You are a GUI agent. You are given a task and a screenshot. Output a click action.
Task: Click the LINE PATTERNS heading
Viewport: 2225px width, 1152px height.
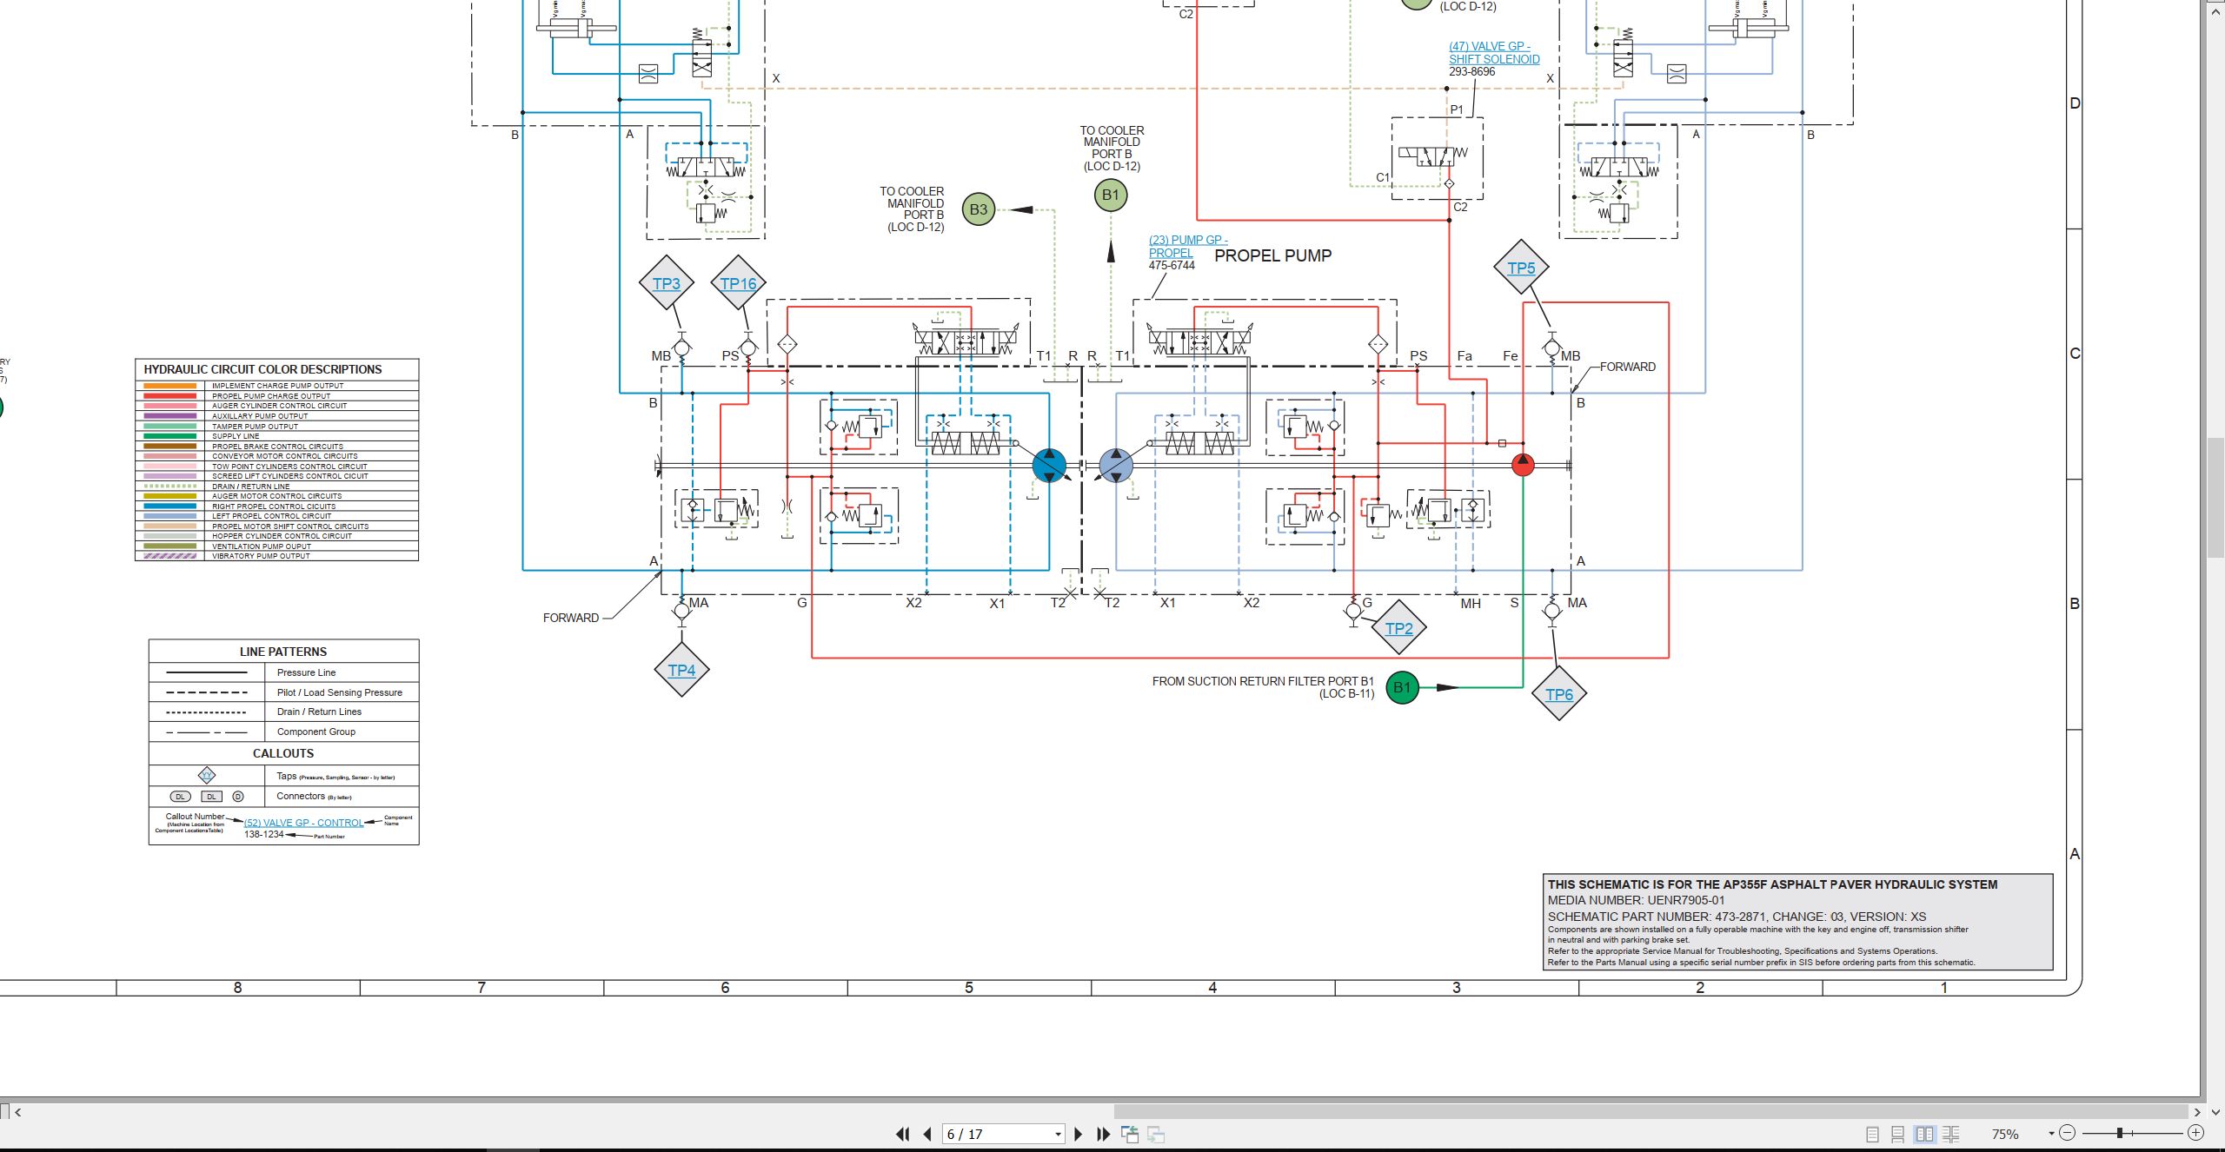[x=283, y=652]
